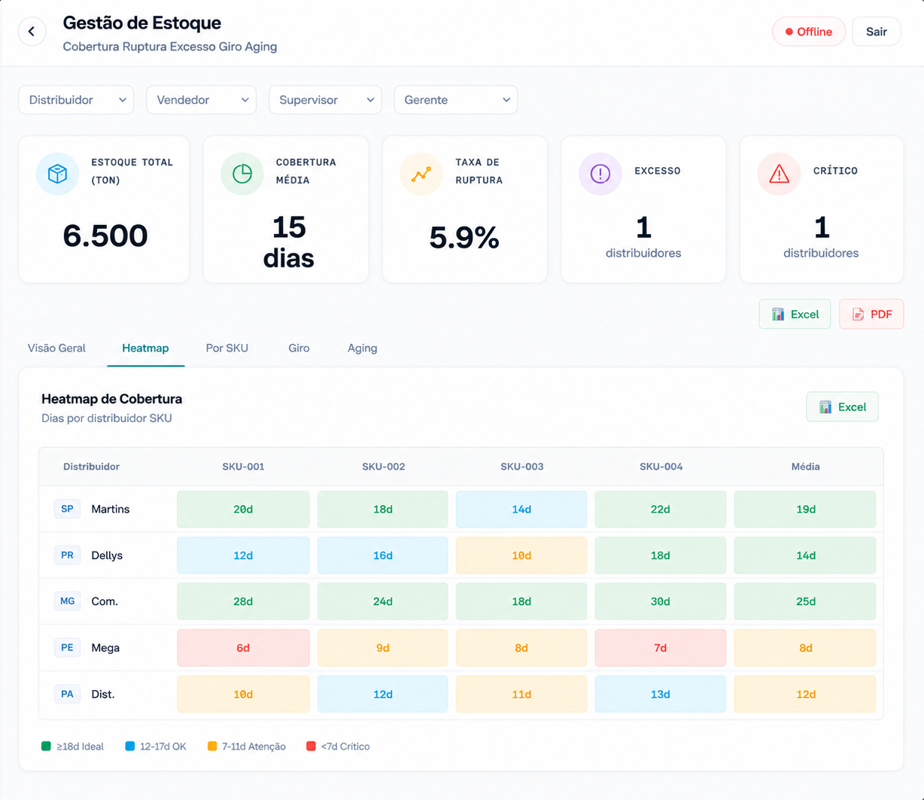Viewport: 924px width, 800px height.
Task: Export to Excel from top toolbar
Action: (x=795, y=315)
